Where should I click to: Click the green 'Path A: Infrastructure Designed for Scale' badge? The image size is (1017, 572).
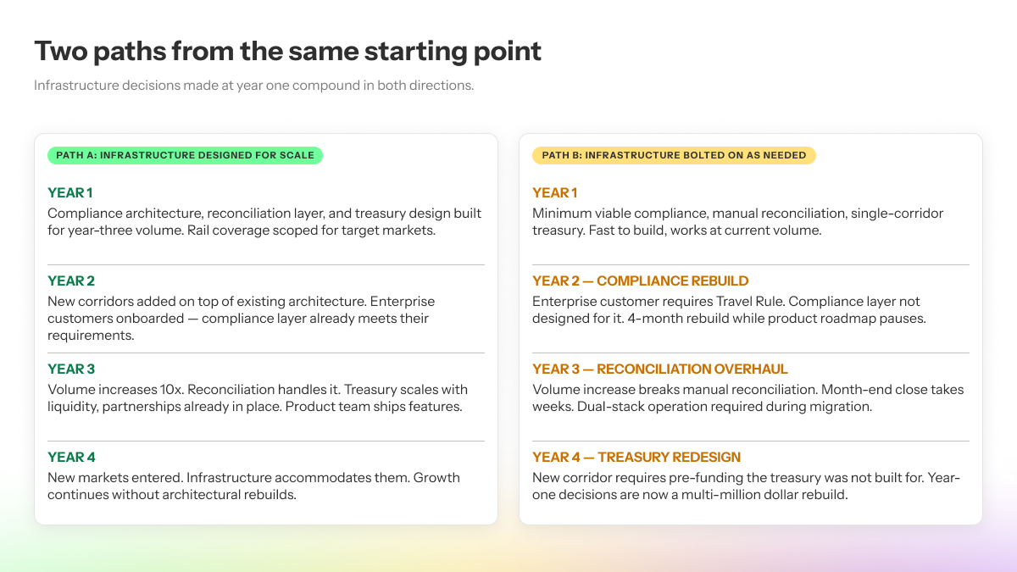click(x=185, y=155)
